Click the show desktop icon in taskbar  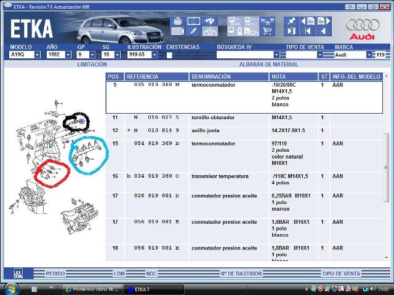pyautogui.click(x=34, y=289)
